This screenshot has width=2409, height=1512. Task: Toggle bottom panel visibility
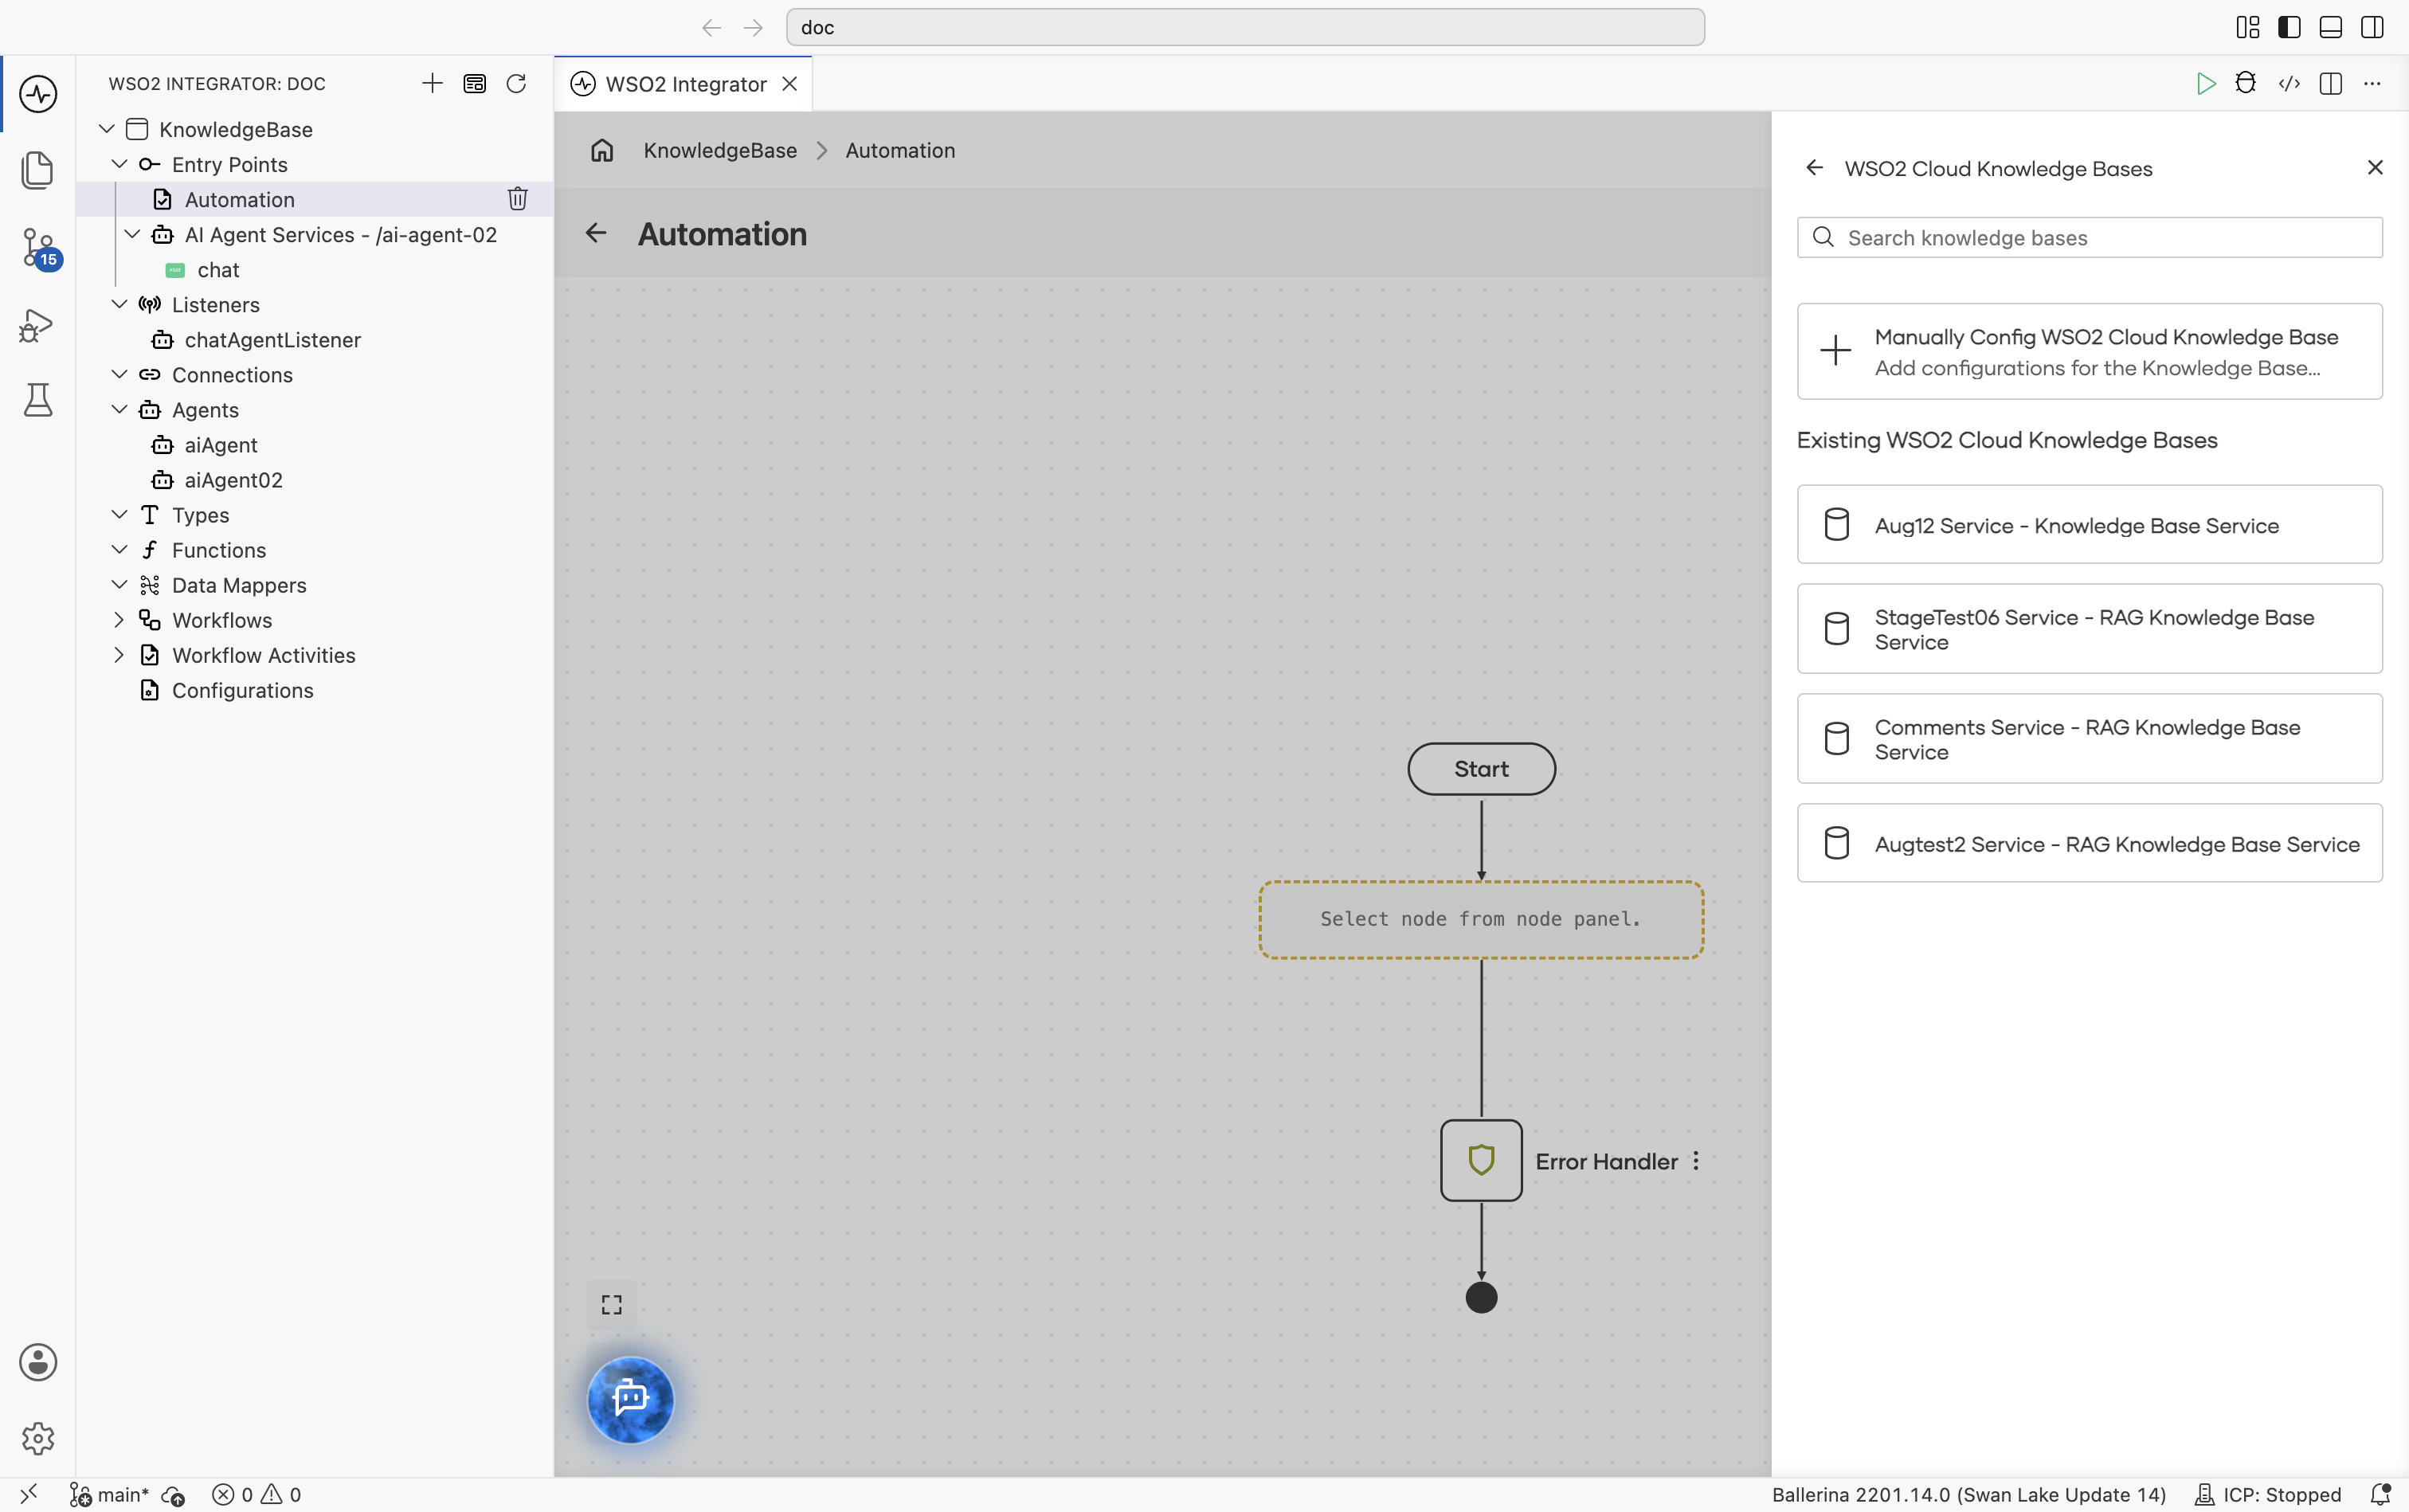click(x=2331, y=27)
